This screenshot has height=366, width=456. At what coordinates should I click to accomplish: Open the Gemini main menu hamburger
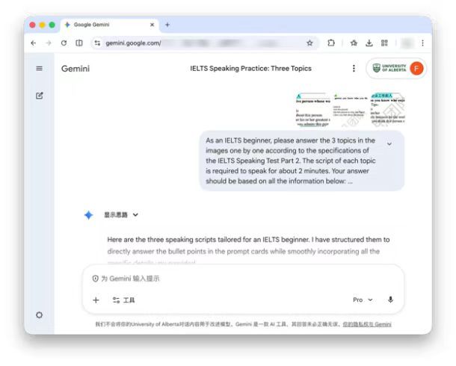click(x=40, y=69)
